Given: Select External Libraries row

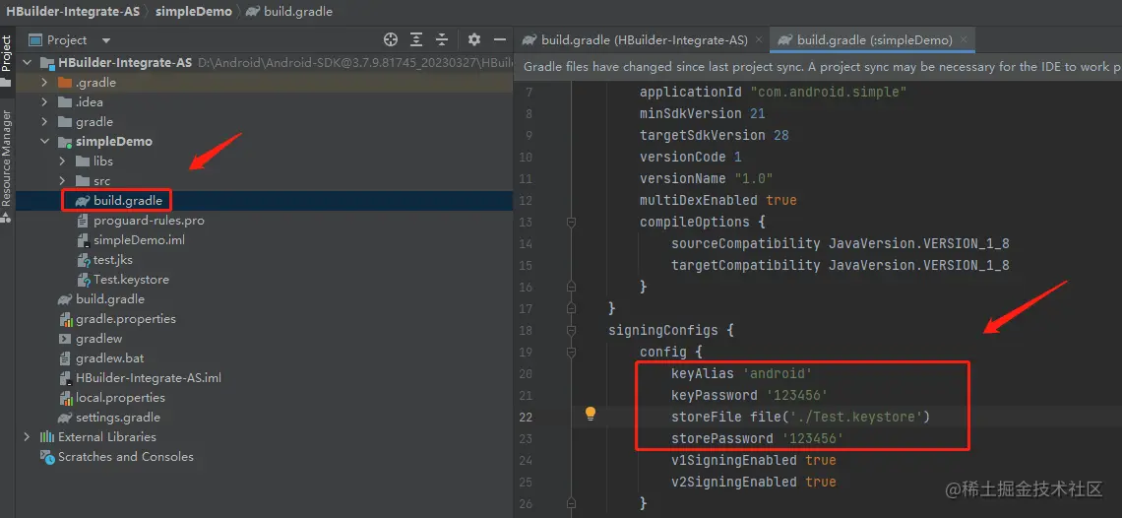Looking at the screenshot, I should pyautogui.click(x=264, y=436).
